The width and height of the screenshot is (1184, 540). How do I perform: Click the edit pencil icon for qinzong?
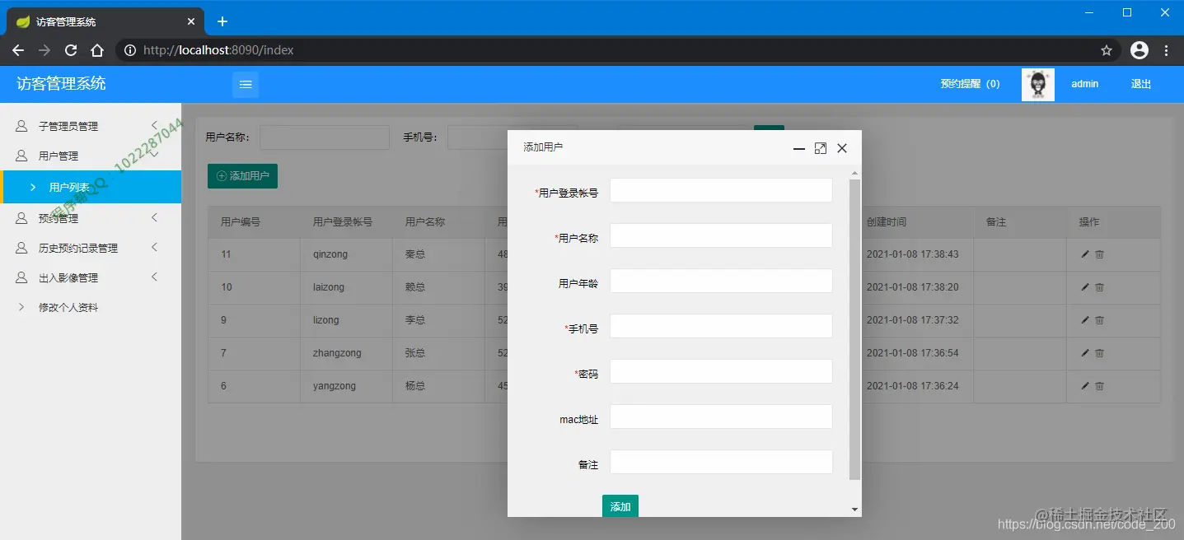(1084, 254)
